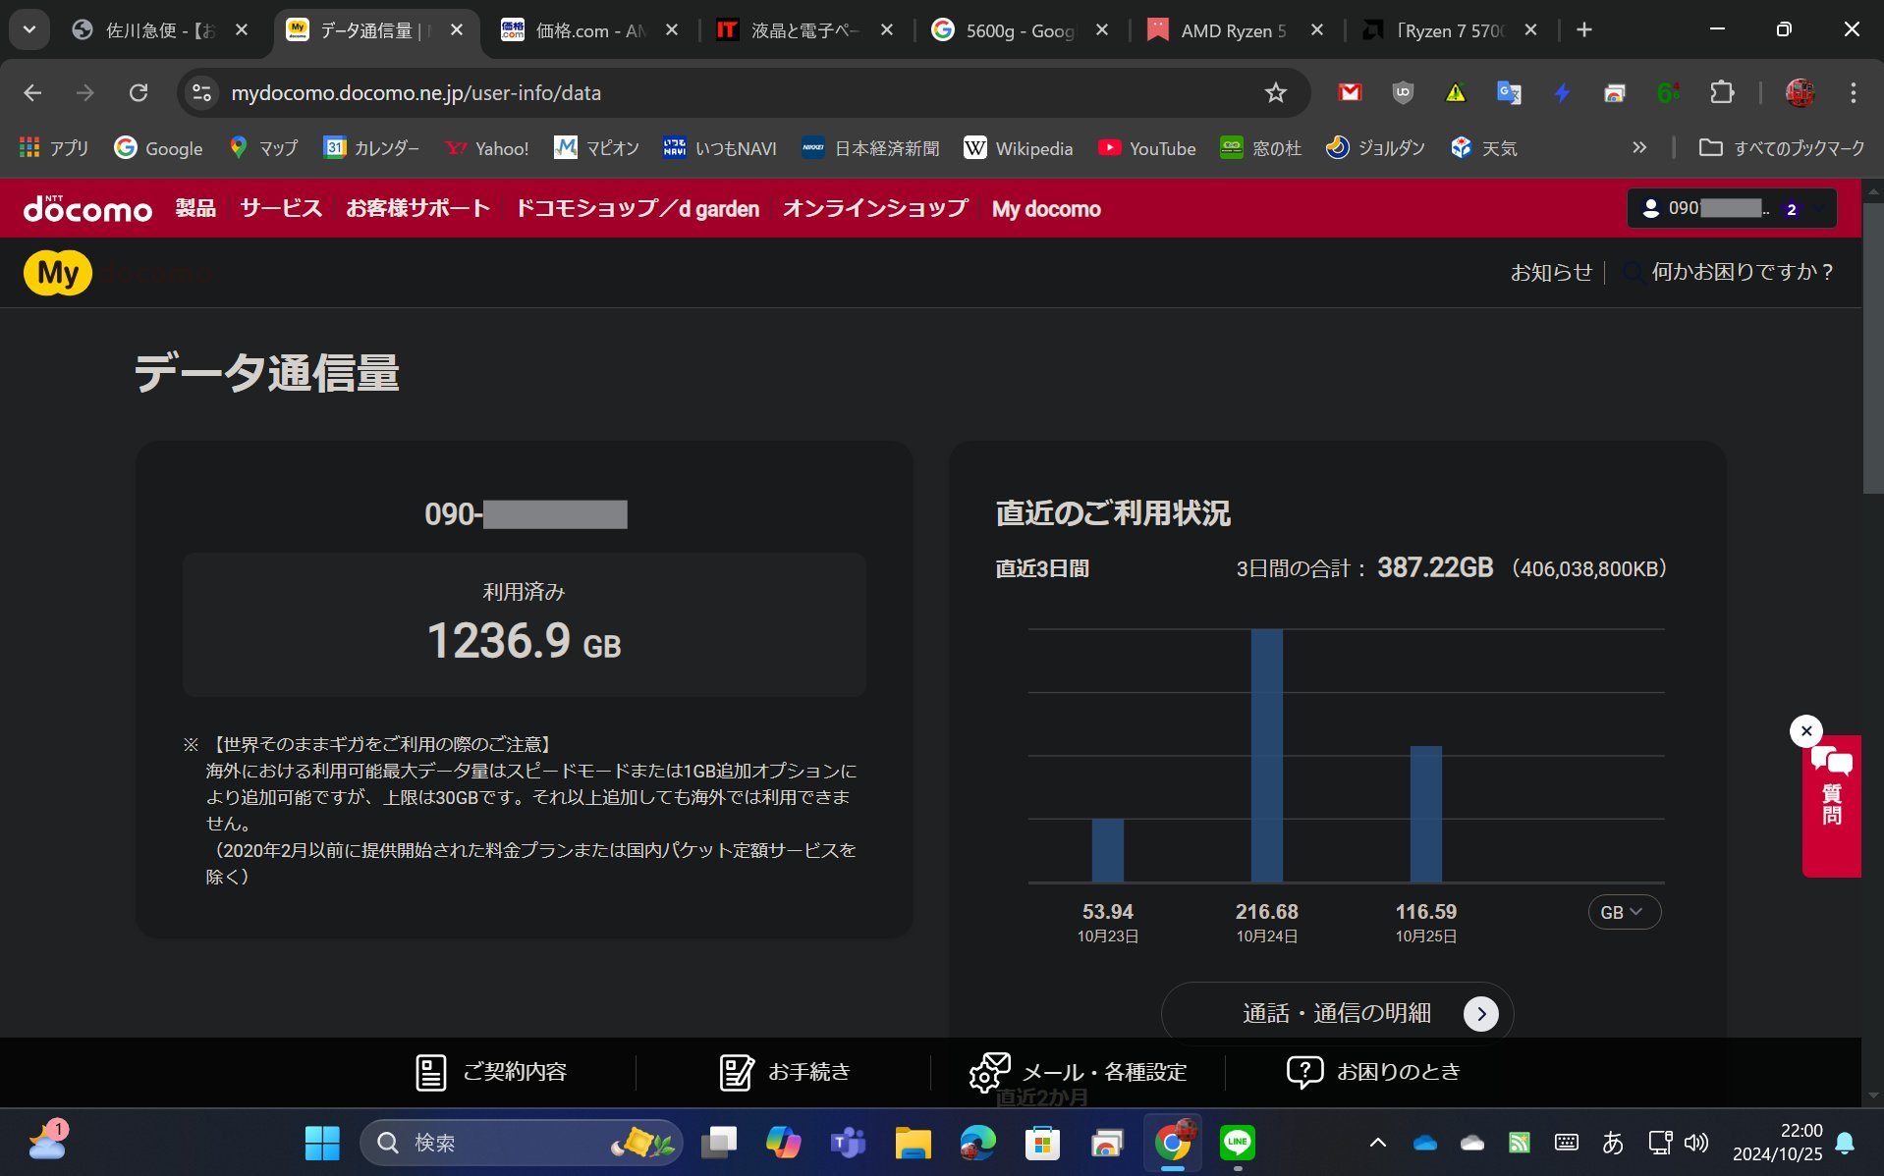Open the Gmail extension icon
The height and width of the screenshot is (1176, 1884).
1350,93
